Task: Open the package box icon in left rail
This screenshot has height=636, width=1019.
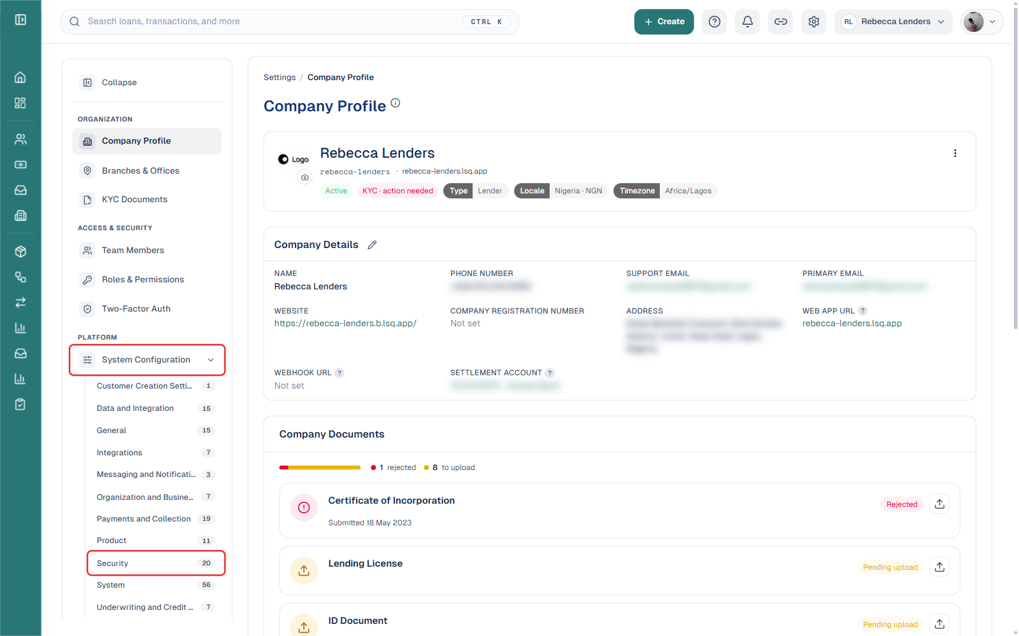Action: click(x=20, y=252)
